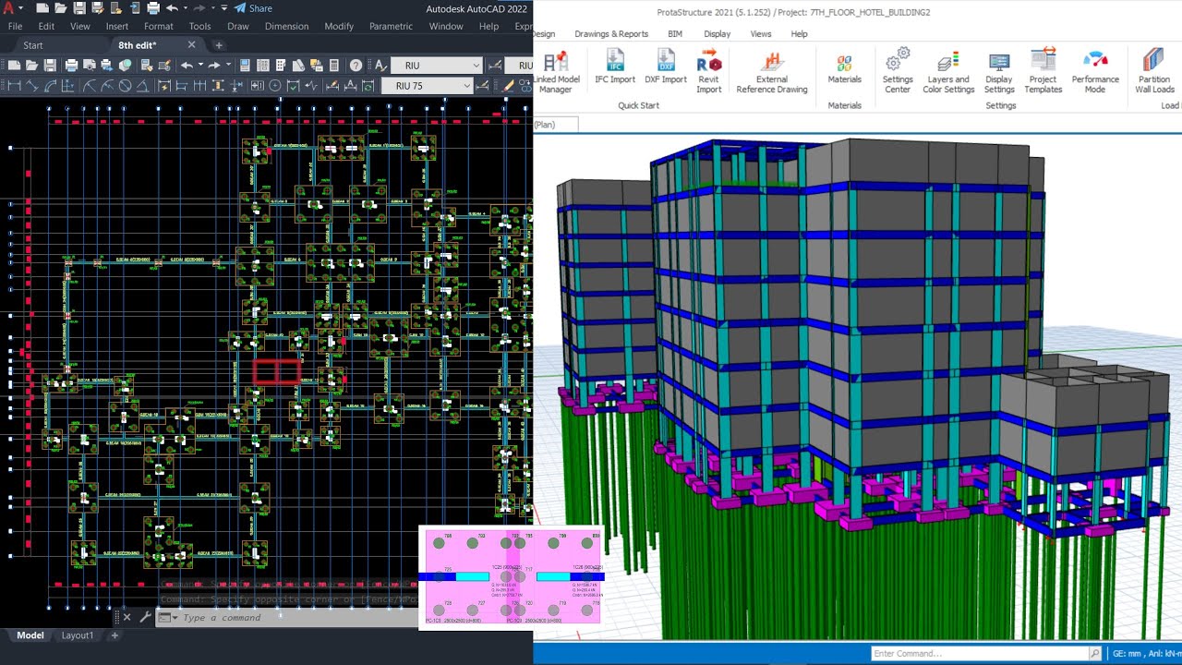1182x665 pixels.
Task: Click Plot Preview icon in standard toolbar
Action: (x=90, y=66)
